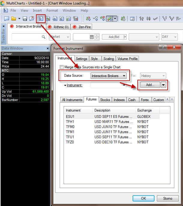
Task: Switch to the All Instruments category tab
Action: [x=72, y=100]
